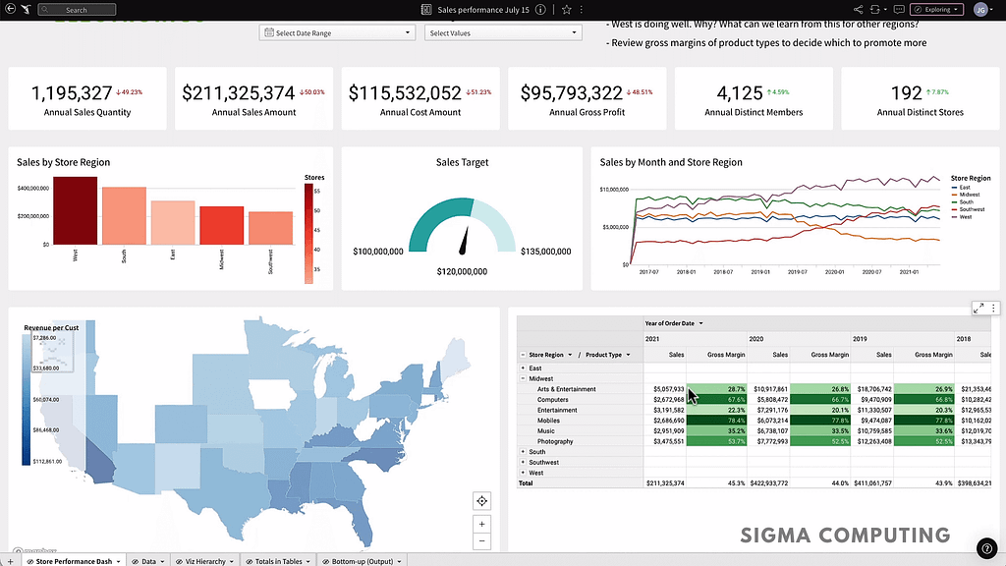Open the help question mark button
Screen dimensions: 1006x566
986,548
